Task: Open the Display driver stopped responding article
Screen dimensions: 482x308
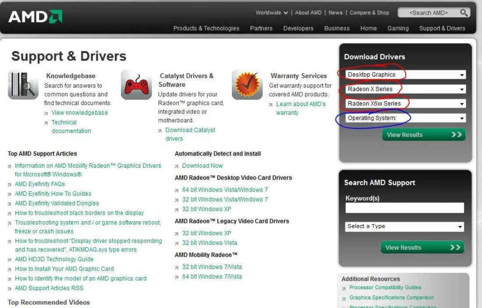Action: [x=88, y=245]
